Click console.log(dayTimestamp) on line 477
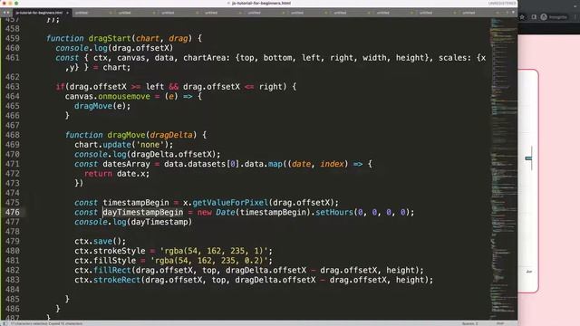This screenshot has width=580, height=326. click(133, 222)
